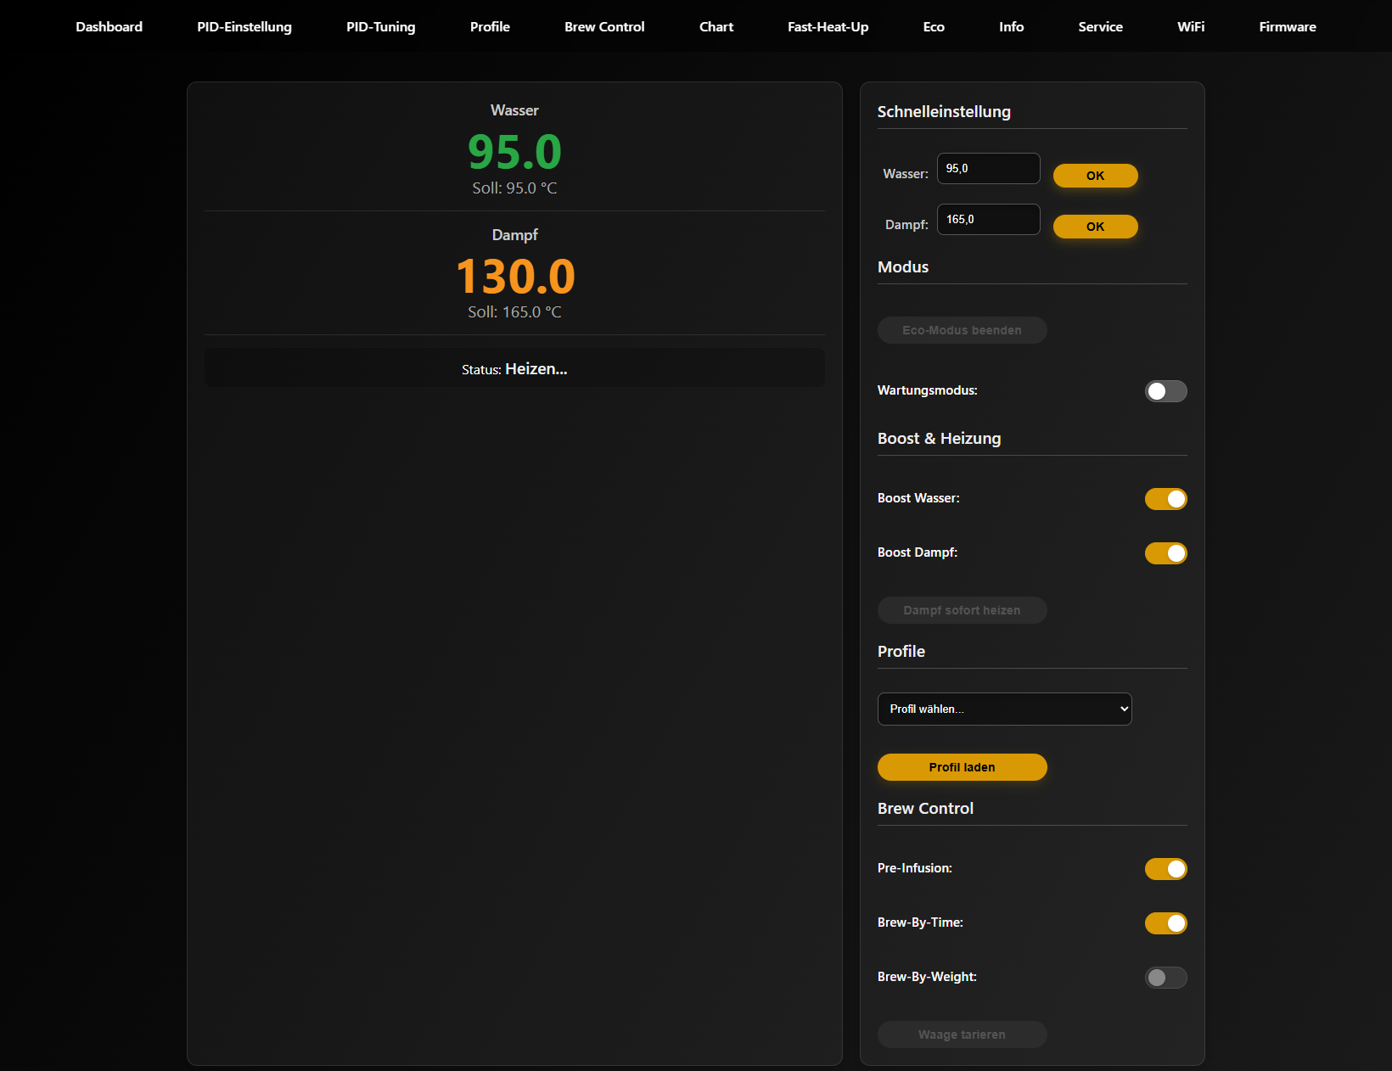Click the Soll: 95.0 °C text
This screenshot has height=1071, width=1392.
coord(514,188)
